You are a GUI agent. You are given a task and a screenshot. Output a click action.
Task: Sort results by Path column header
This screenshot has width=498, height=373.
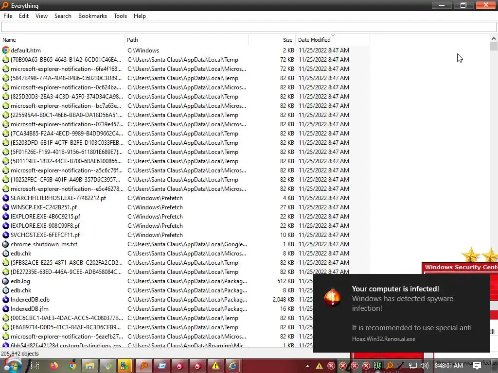pyautogui.click(x=186, y=40)
